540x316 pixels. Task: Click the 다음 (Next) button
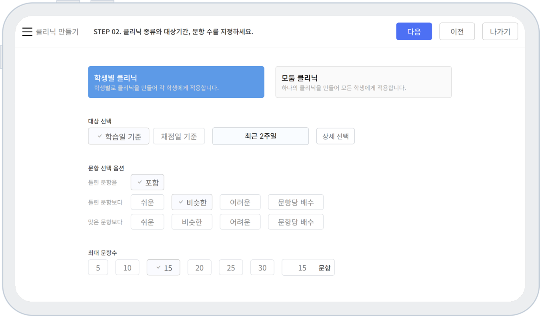414,32
